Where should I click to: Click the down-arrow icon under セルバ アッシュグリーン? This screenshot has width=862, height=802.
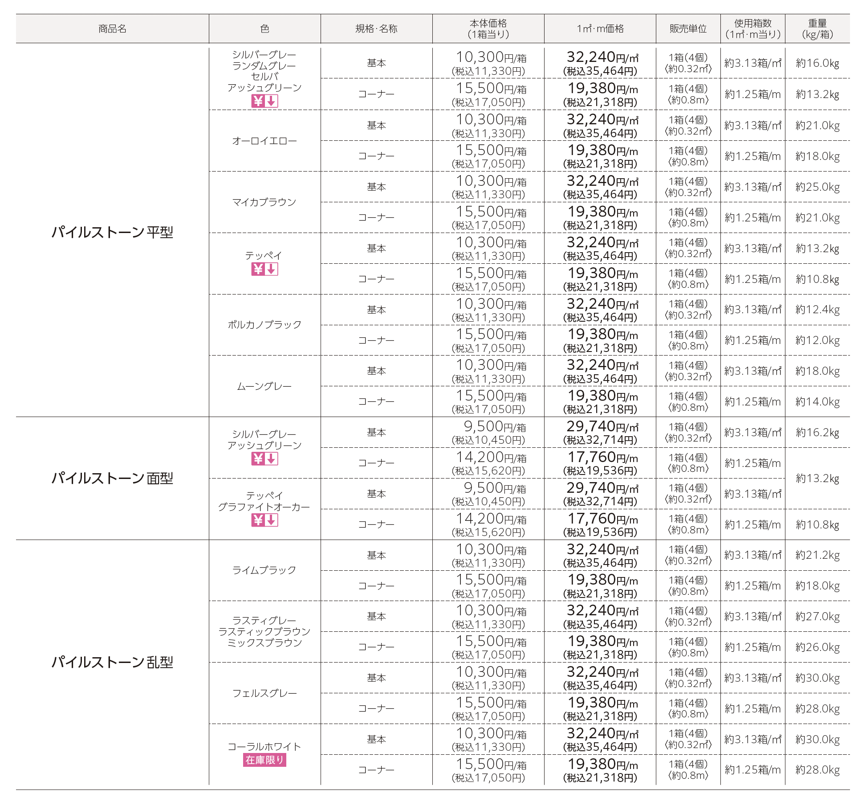tap(272, 101)
